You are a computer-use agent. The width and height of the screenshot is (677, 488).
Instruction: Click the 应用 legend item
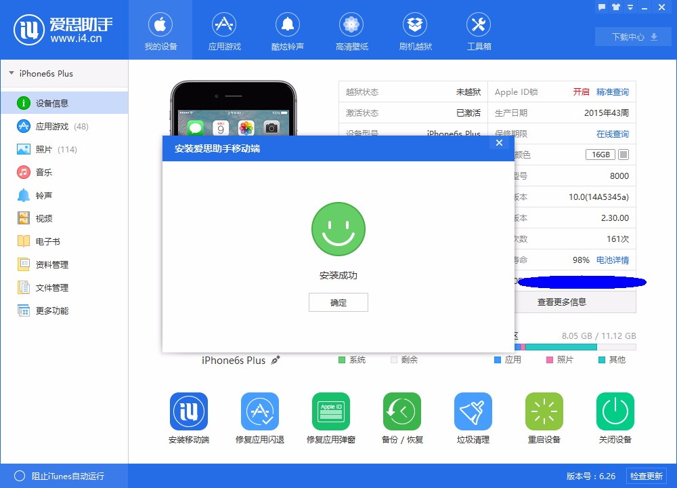click(508, 360)
